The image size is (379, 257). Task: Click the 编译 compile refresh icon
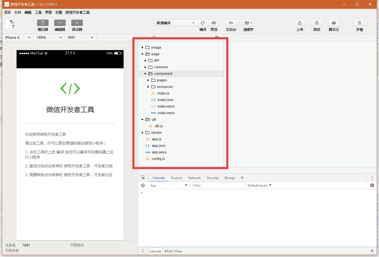click(x=203, y=23)
